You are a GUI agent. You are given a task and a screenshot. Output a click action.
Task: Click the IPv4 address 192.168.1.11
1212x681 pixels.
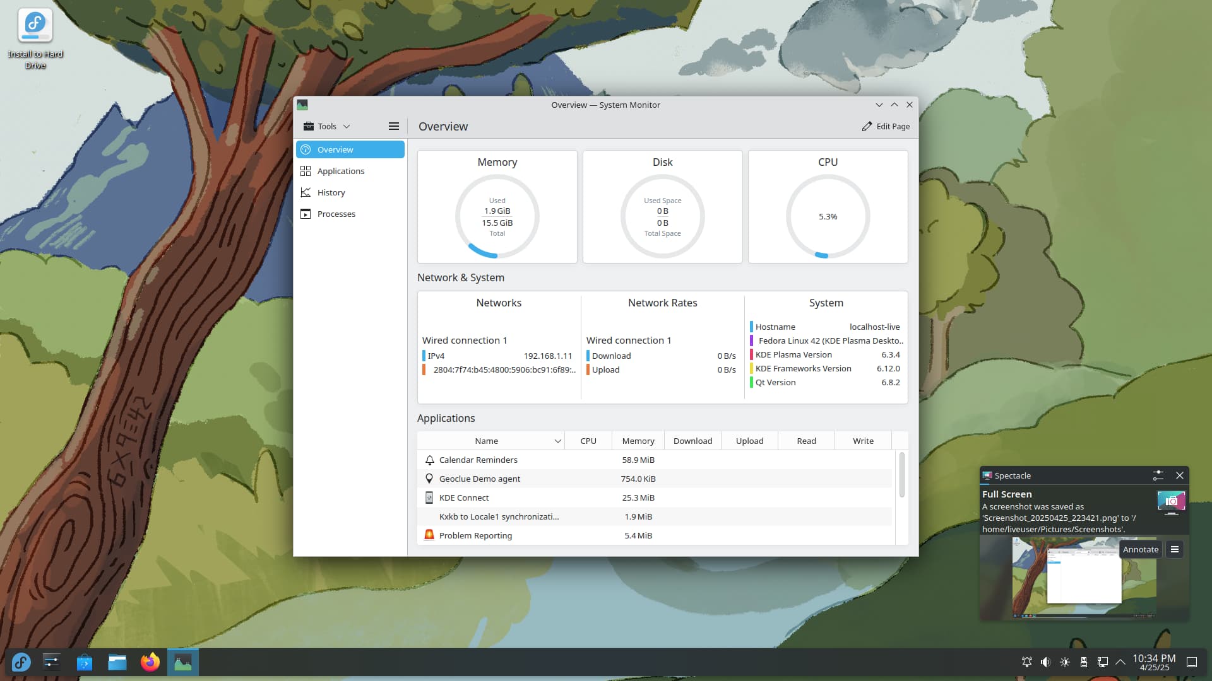(x=547, y=356)
